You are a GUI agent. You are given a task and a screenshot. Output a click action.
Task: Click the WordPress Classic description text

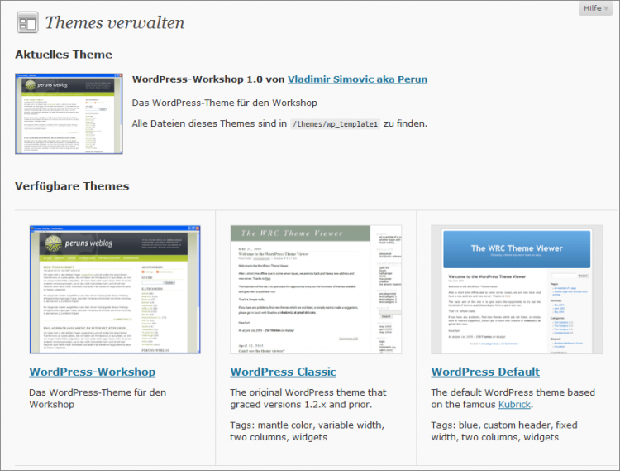[x=308, y=398]
